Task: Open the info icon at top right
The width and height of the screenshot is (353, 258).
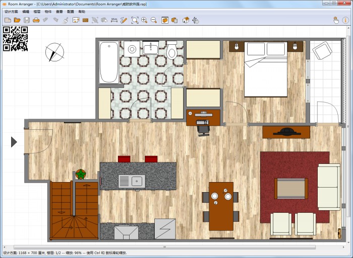Action: (345, 21)
